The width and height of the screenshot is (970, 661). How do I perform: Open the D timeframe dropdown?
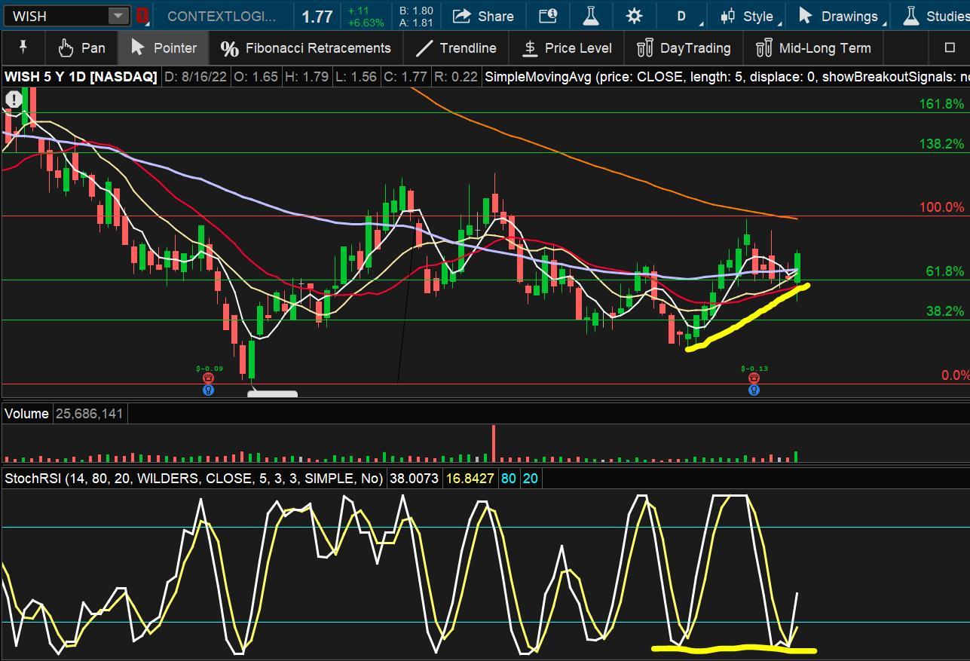[683, 16]
